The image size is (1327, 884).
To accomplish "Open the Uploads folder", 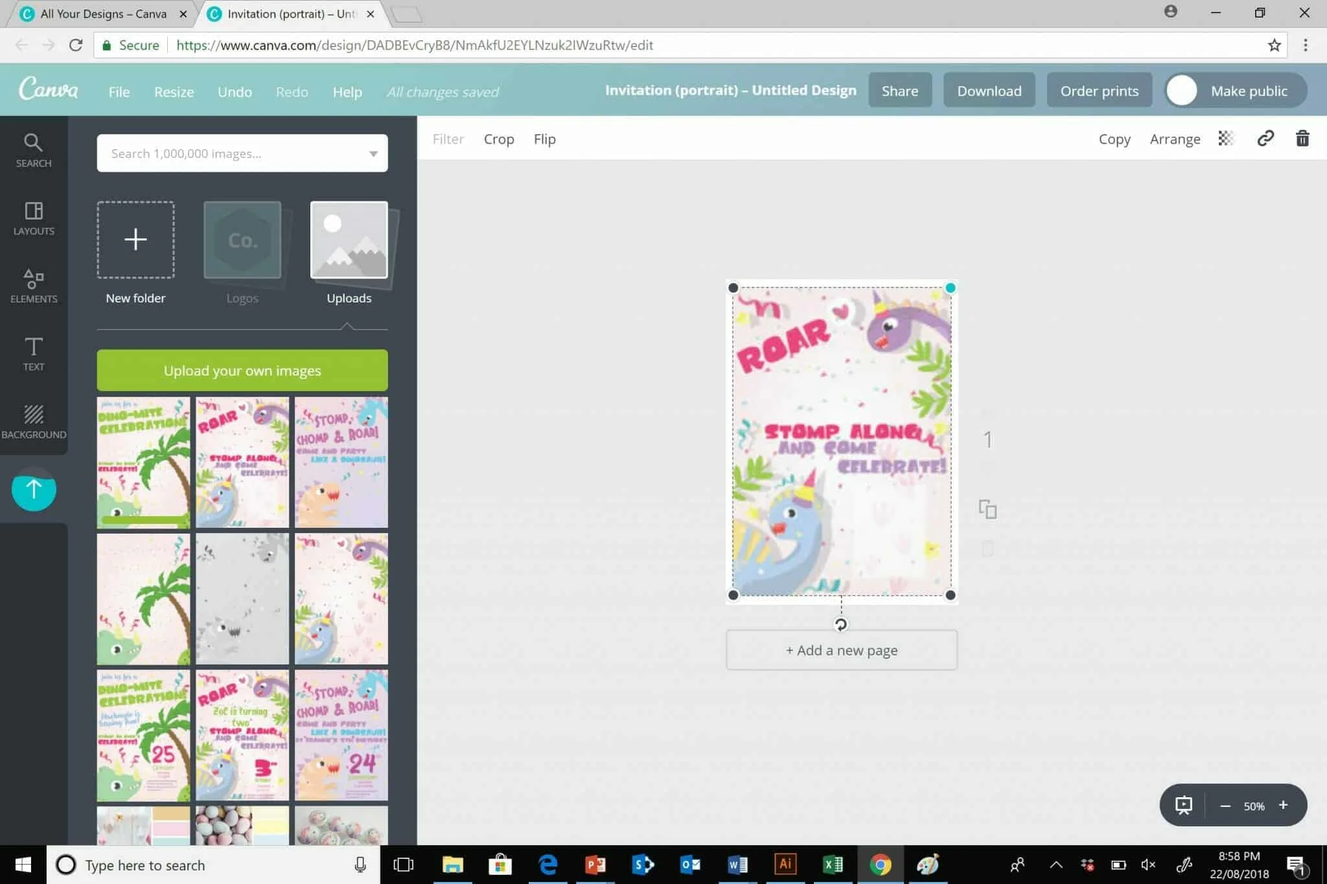I will [349, 252].
